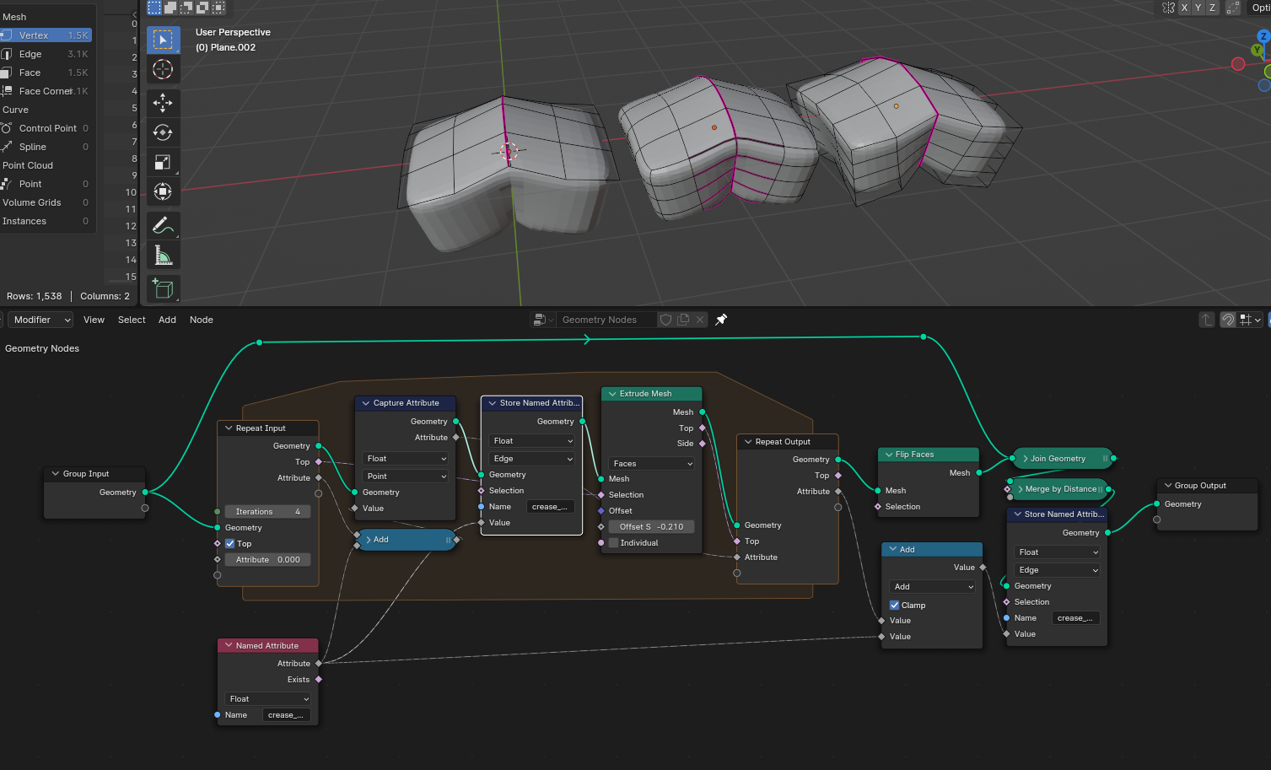This screenshot has height=770, width=1271.
Task: Activate the Transform tool
Action: [x=164, y=191]
